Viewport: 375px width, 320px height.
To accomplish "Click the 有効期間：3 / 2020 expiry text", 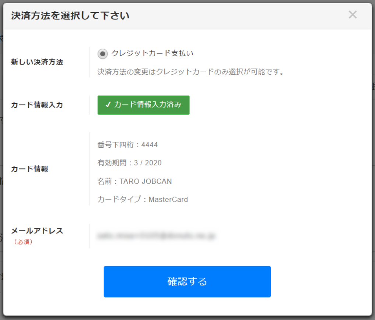I will [x=129, y=163].
